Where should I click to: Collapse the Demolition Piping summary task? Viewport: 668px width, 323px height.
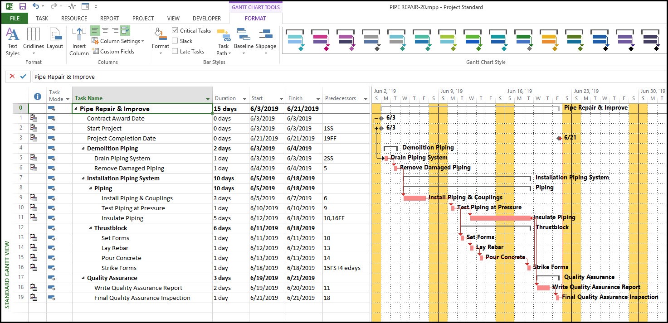coord(83,149)
